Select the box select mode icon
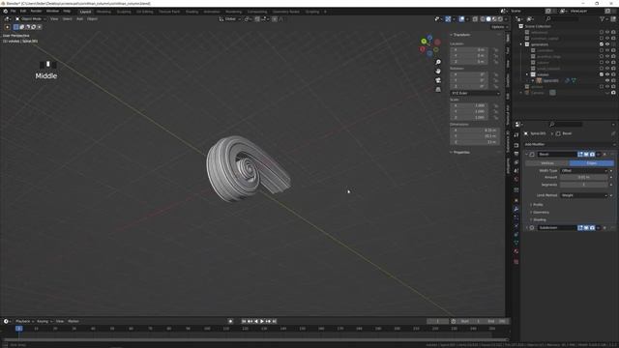Image resolution: width=619 pixels, height=348 pixels. (15, 27)
